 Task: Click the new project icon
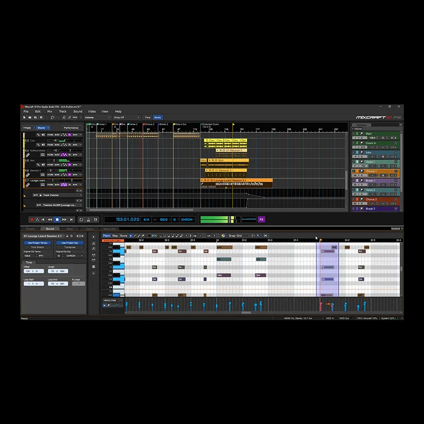coord(24,117)
